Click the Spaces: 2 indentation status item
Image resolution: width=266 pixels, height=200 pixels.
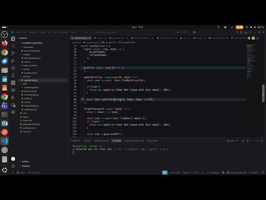click(187, 172)
